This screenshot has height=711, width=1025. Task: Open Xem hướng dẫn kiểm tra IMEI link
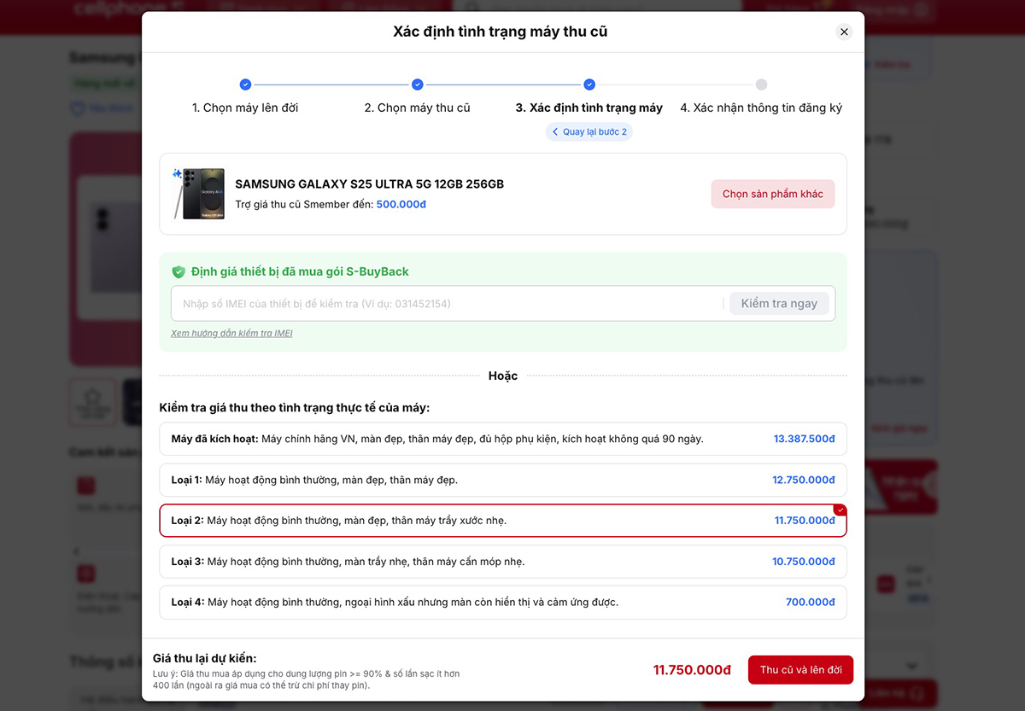click(231, 334)
